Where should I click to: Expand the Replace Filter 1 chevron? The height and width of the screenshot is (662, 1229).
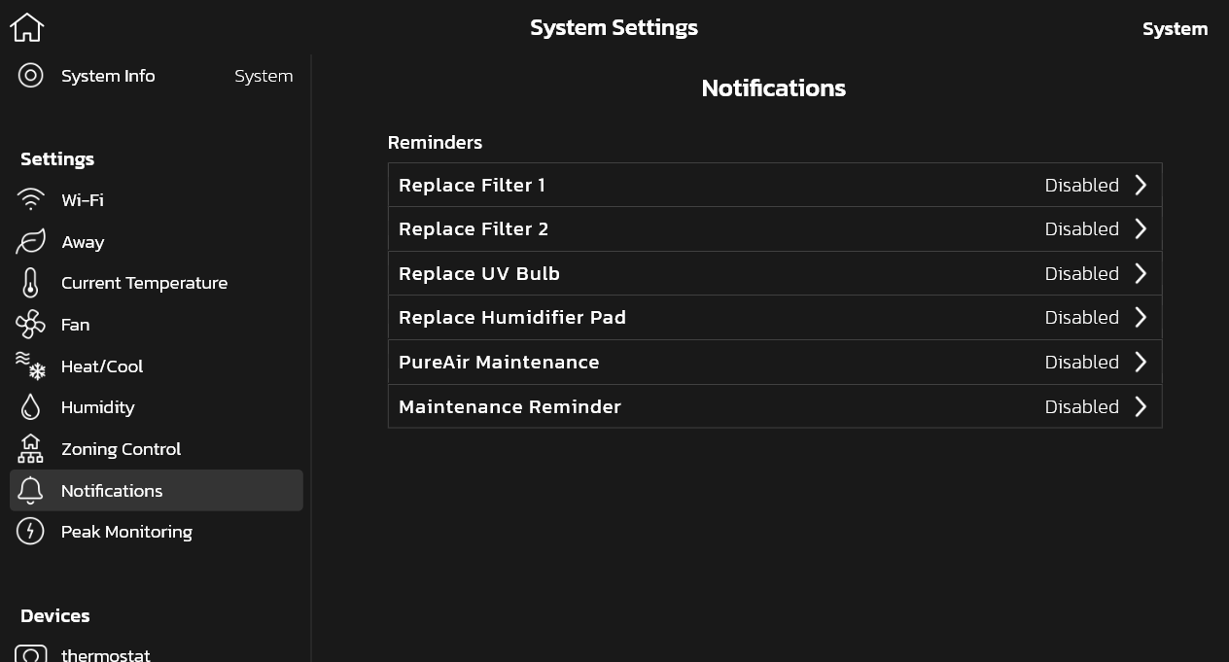tap(1141, 185)
